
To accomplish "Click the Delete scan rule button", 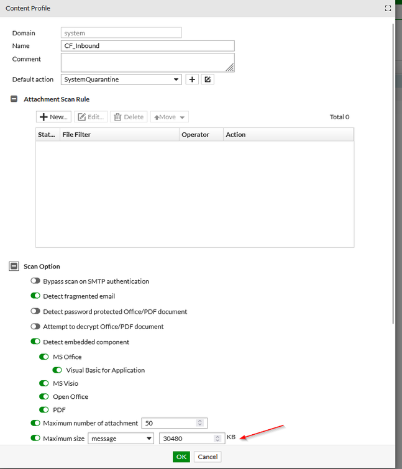I will [129, 117].
